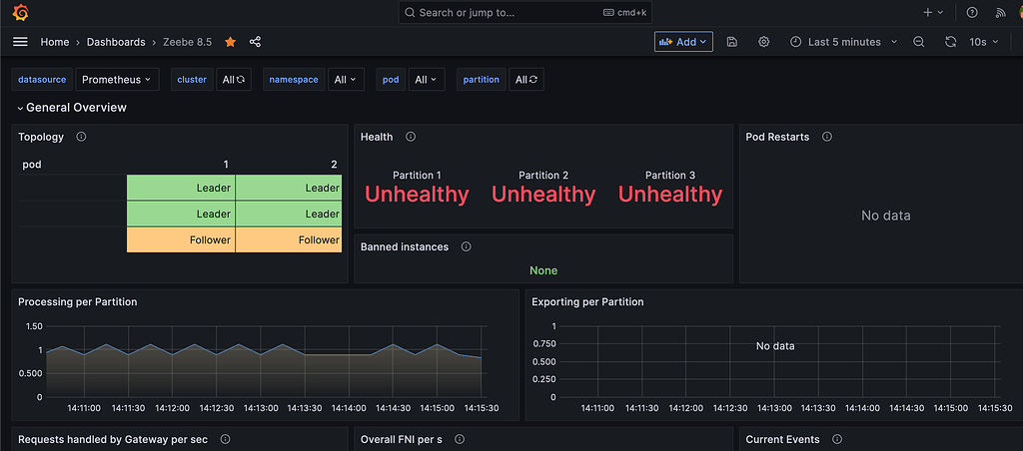The width and height of the screenshot is (1023, 451).
Task: Open the 10s refresh interval dropdown
Action: pyautogui.click(x=984, y=42)
